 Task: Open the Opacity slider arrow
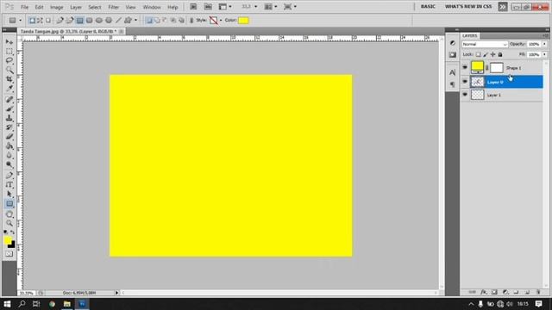(544, 44)
